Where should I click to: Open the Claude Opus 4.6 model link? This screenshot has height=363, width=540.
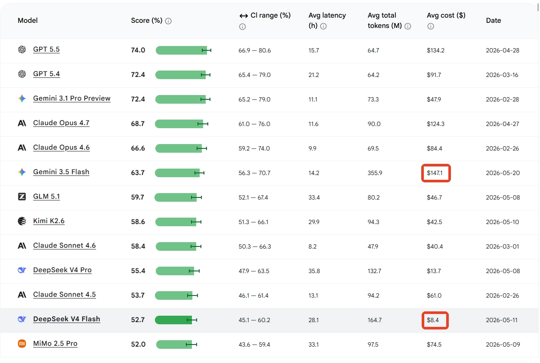click(62, 148)
